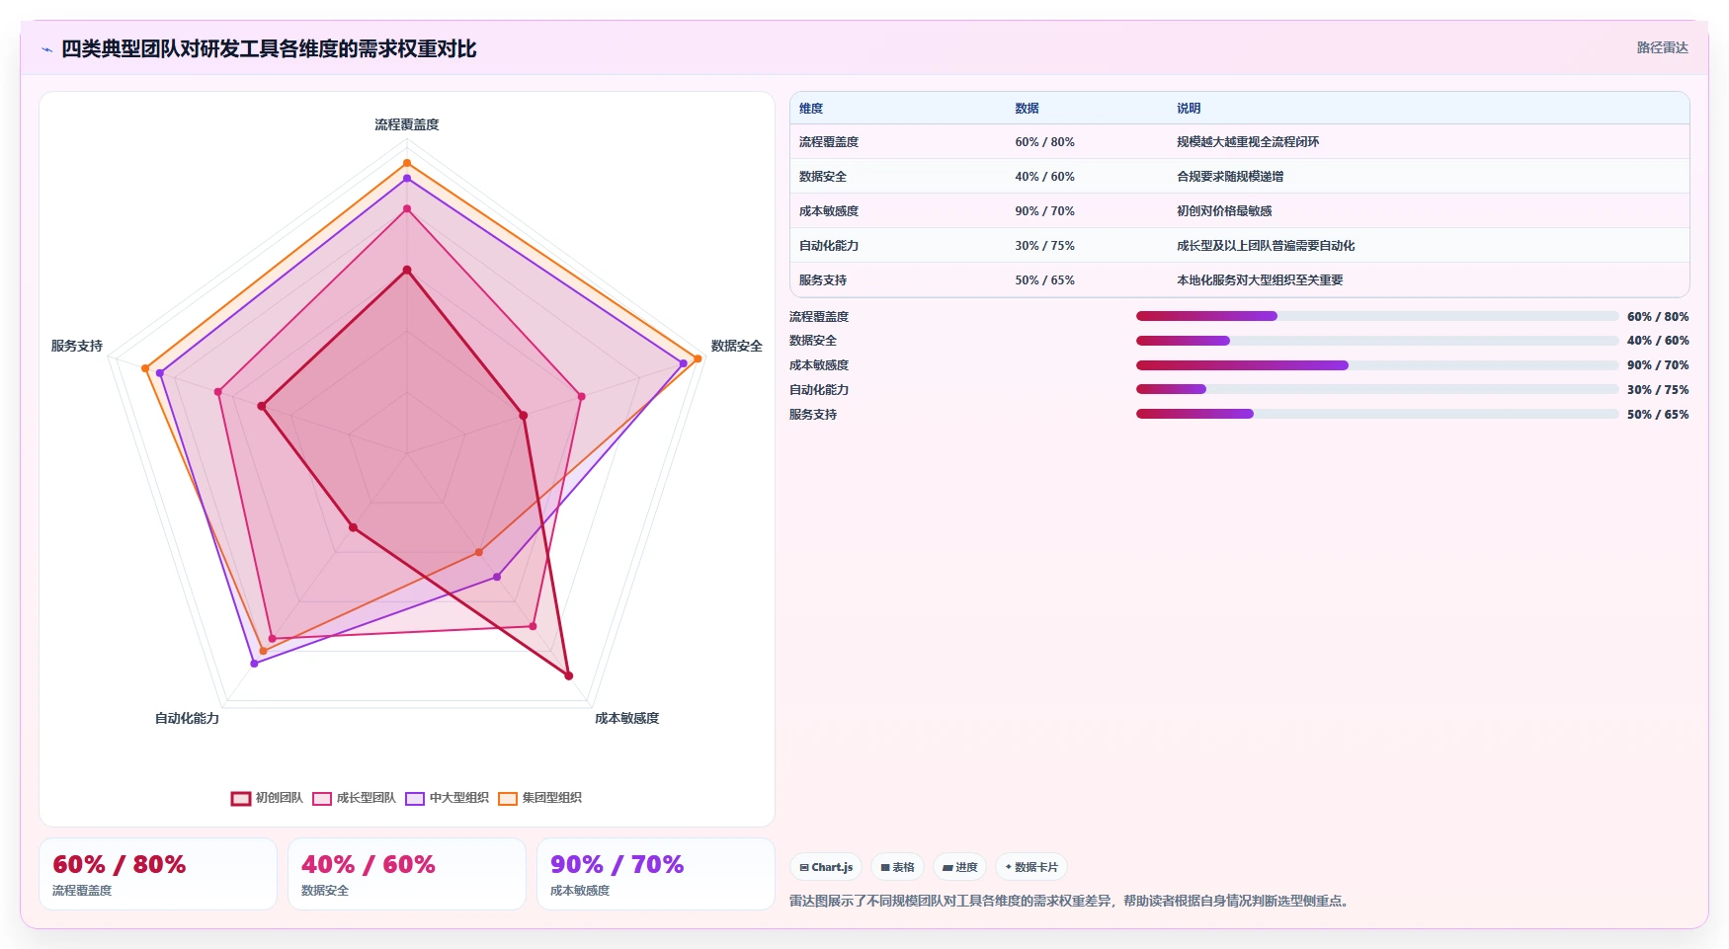Click the 表格 tag
1729x949 pixels.
pyautogui.click(x=897, y=867)
